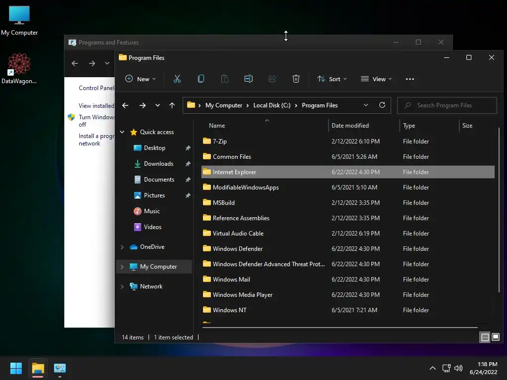Select Documents in Quick access
The width and height of the screenshot is (507, 380).
pyautogui.click(x=159, y=179)
